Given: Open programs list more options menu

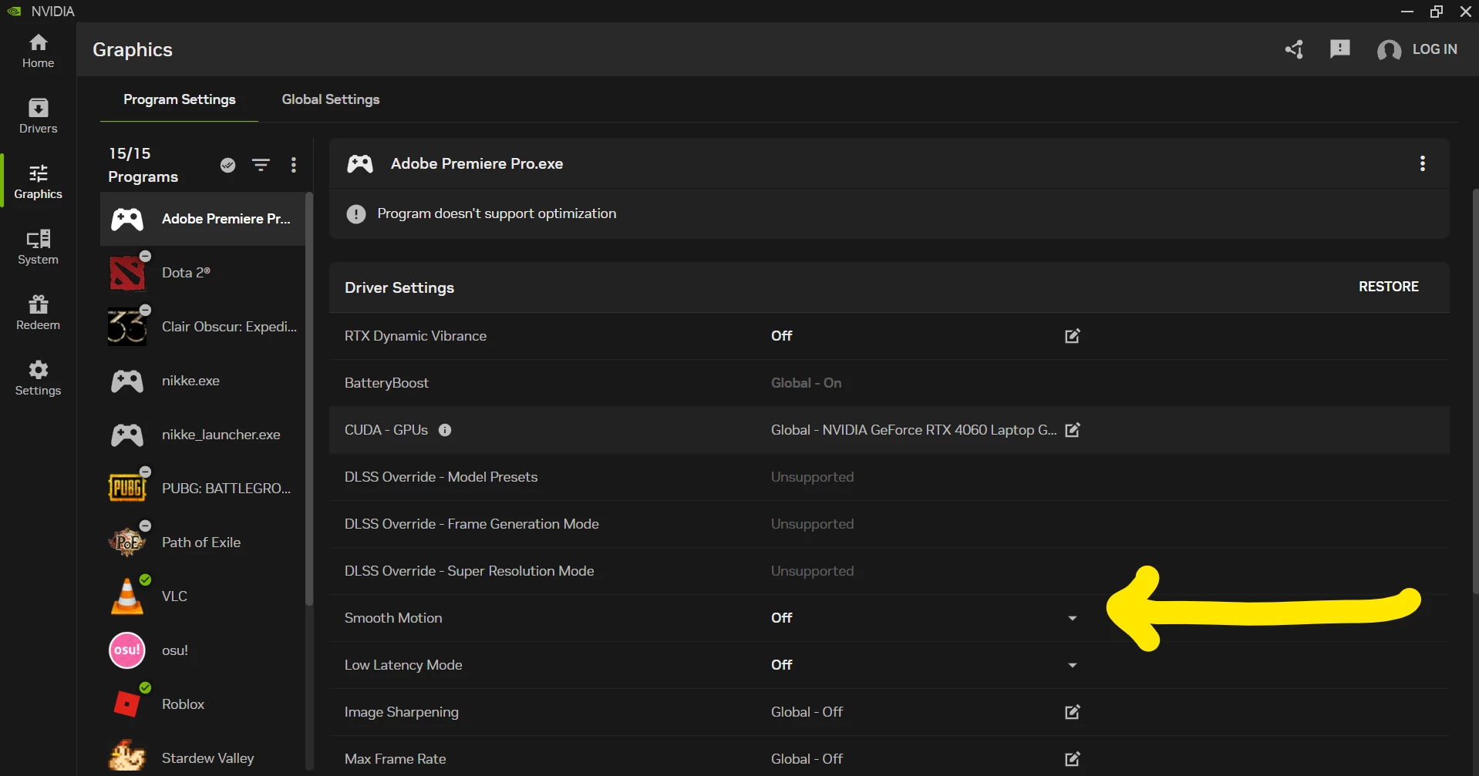Looking at the screenshot, I should click(x=294, y=165).
